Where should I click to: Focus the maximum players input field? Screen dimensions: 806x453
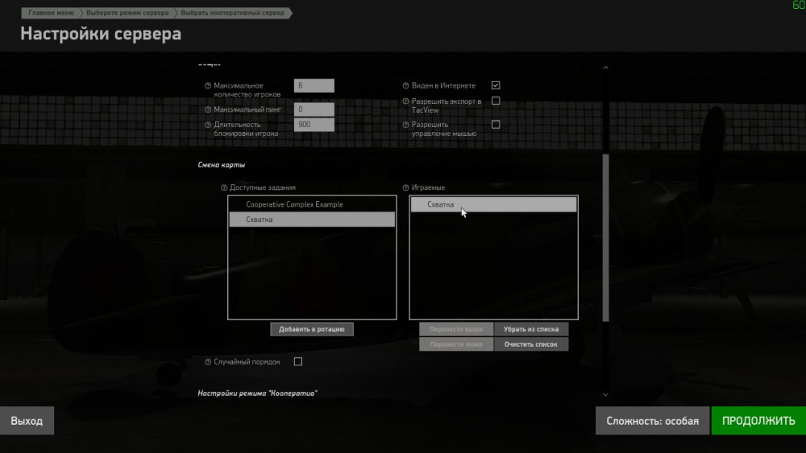coord(314,85)
